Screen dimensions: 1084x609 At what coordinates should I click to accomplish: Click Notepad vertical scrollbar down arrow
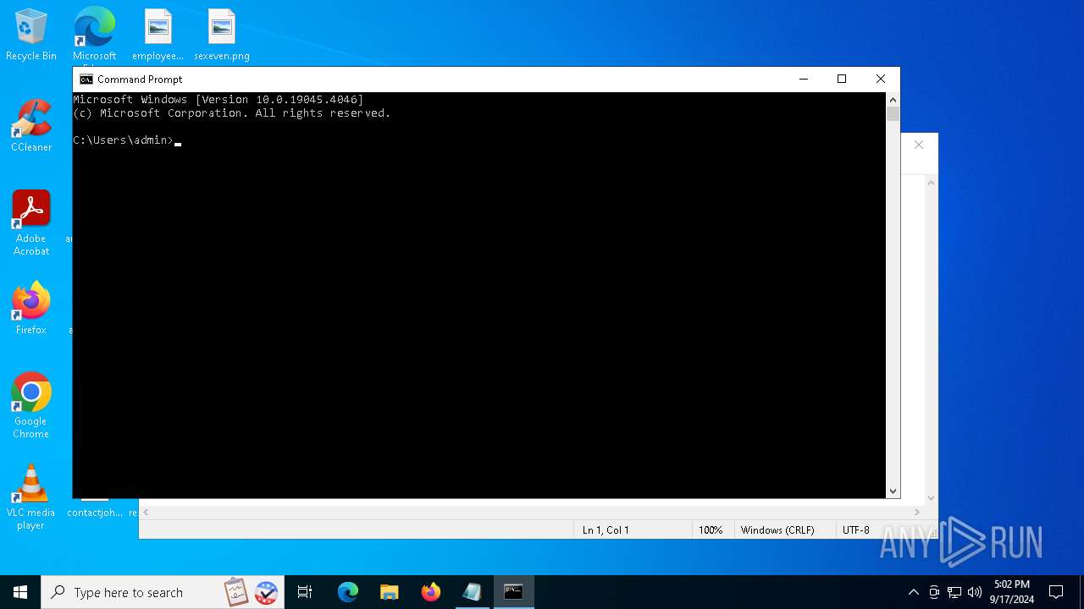pyautogui.click(x=931, y=498)
